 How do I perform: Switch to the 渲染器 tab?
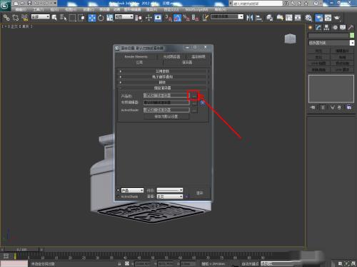tap(187, 63)
